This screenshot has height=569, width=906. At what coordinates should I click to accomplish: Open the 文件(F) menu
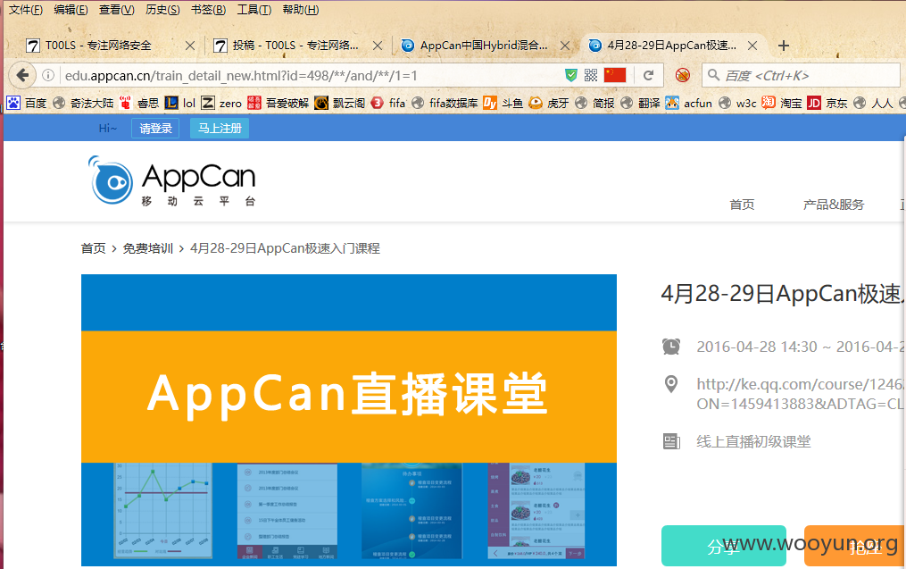pyautogui.click(x=25, y=10)
